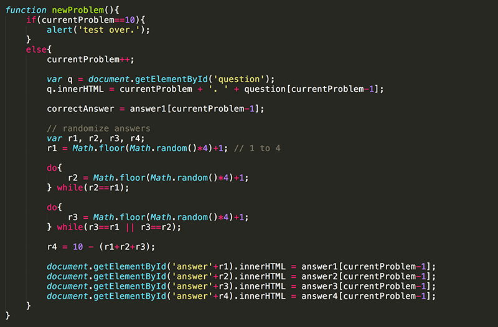Click the comment '// randomize answers'
The image size is (498, 327).
[98, 128]
